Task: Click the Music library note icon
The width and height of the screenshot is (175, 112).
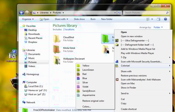Action: (x=26, y=58)
